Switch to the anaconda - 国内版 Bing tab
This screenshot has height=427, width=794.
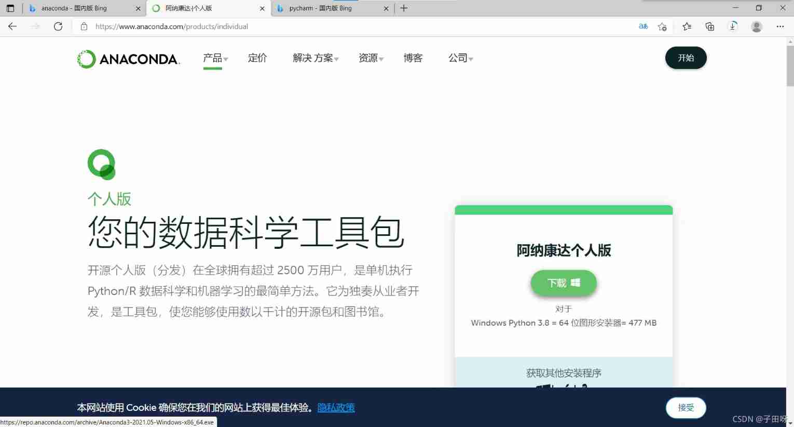(x=84, y=8)
